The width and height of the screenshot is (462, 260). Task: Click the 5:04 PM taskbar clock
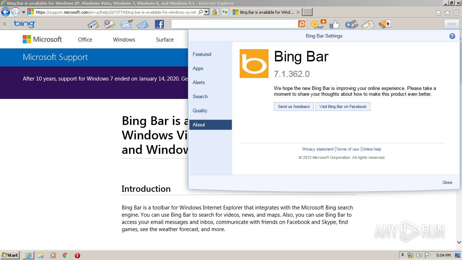coord(443,255)
